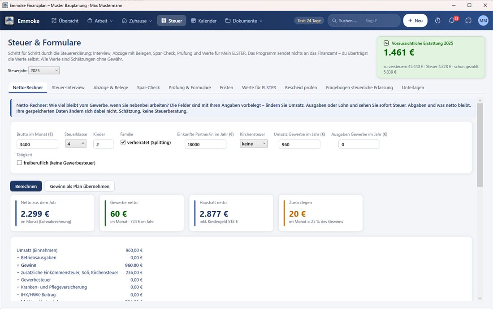
Task: Click the app icon in title bar
Action: pos(5,5)
